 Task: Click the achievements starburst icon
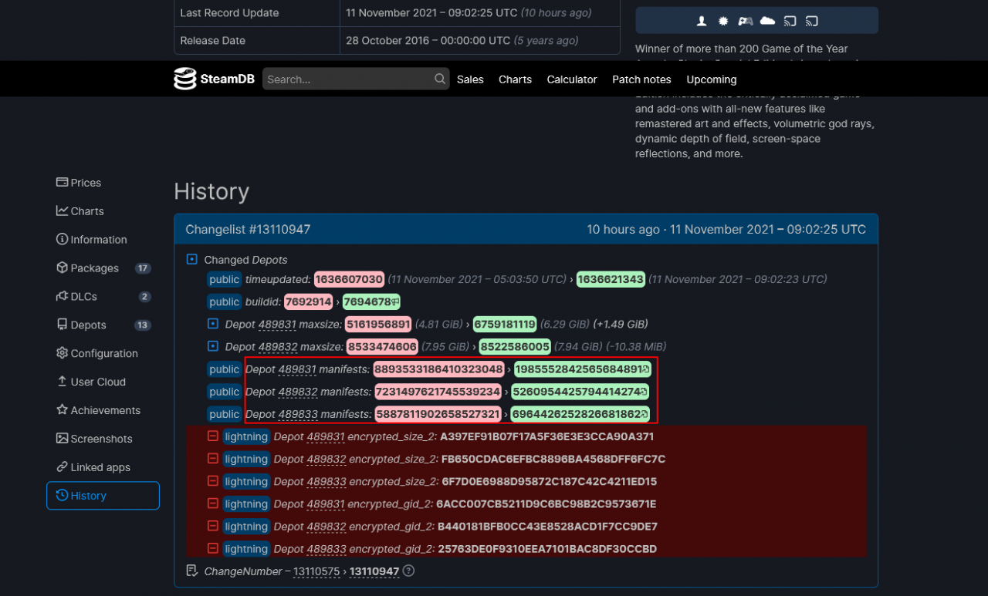[723, 21]
